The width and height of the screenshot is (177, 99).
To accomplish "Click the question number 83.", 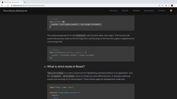I will pyautogui.click(x=45, y=67).
